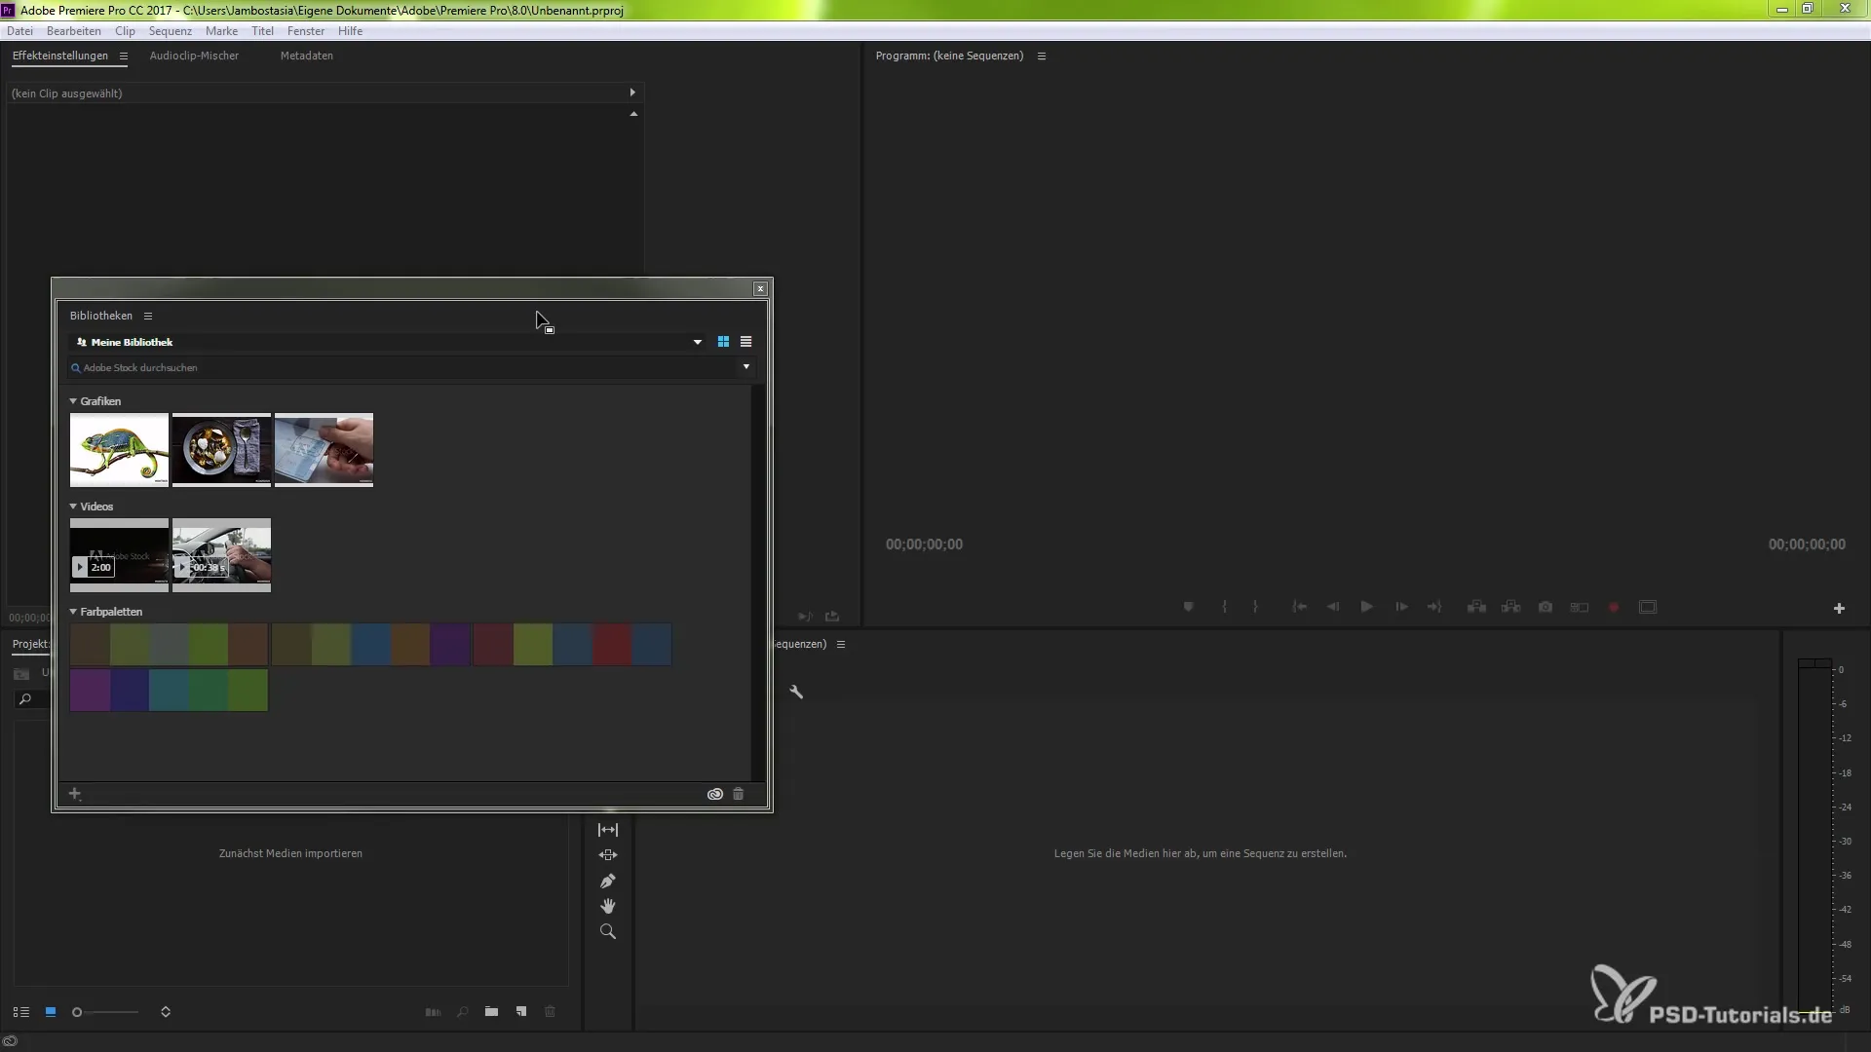Click the purple swatch in Farbpaletten
The height and width of the screenshot is (1052, 1871).
coord(90,690)
